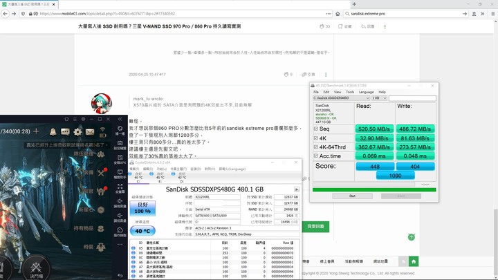Click the blank text field in AS SSD toolbar
498x280 pixels.
pyautogui.click(x=412, y=98)
